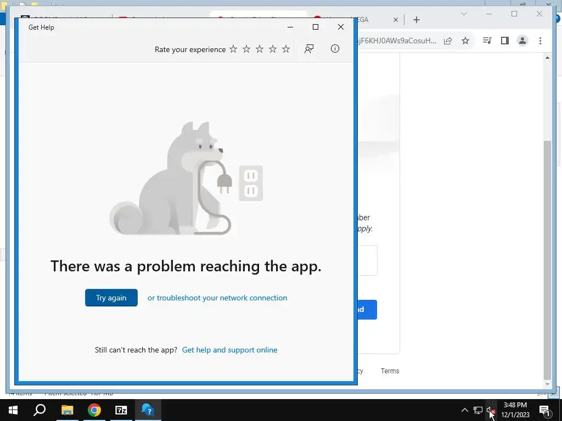Rate experience with the first star
562x421 pixels.
(233, 49)
